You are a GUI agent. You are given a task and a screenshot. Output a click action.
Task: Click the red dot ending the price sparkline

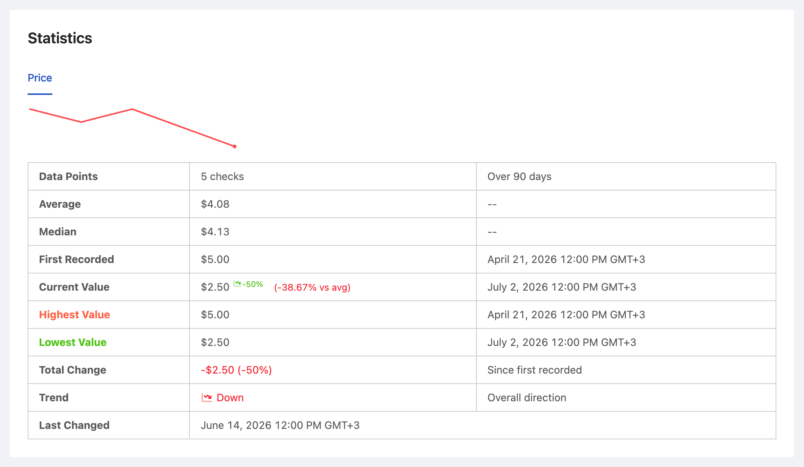[235, 146]
